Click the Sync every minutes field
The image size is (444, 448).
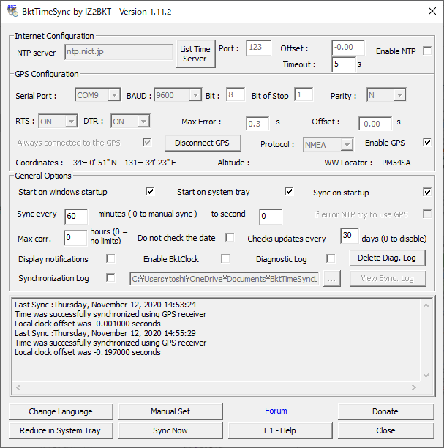pos(76,216)
